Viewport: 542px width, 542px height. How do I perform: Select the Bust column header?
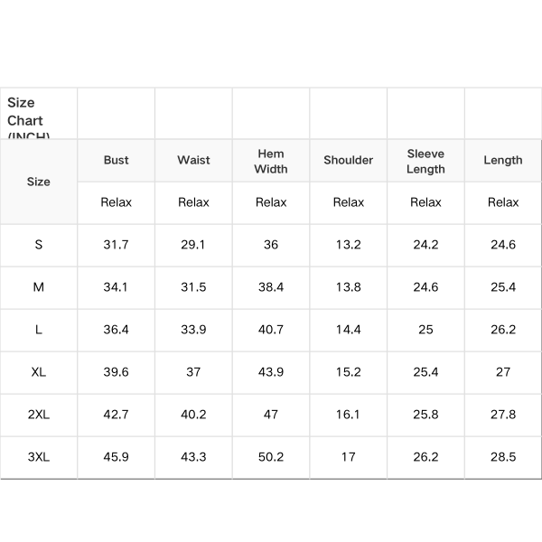(x=116, y=160)
